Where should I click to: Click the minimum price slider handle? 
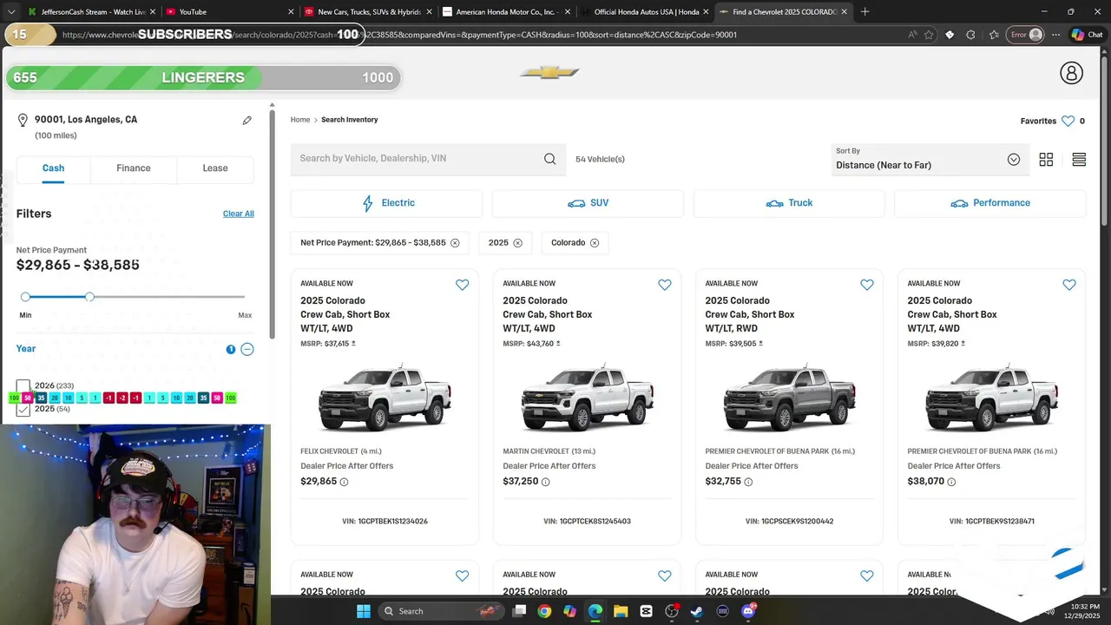coord(25,297)
